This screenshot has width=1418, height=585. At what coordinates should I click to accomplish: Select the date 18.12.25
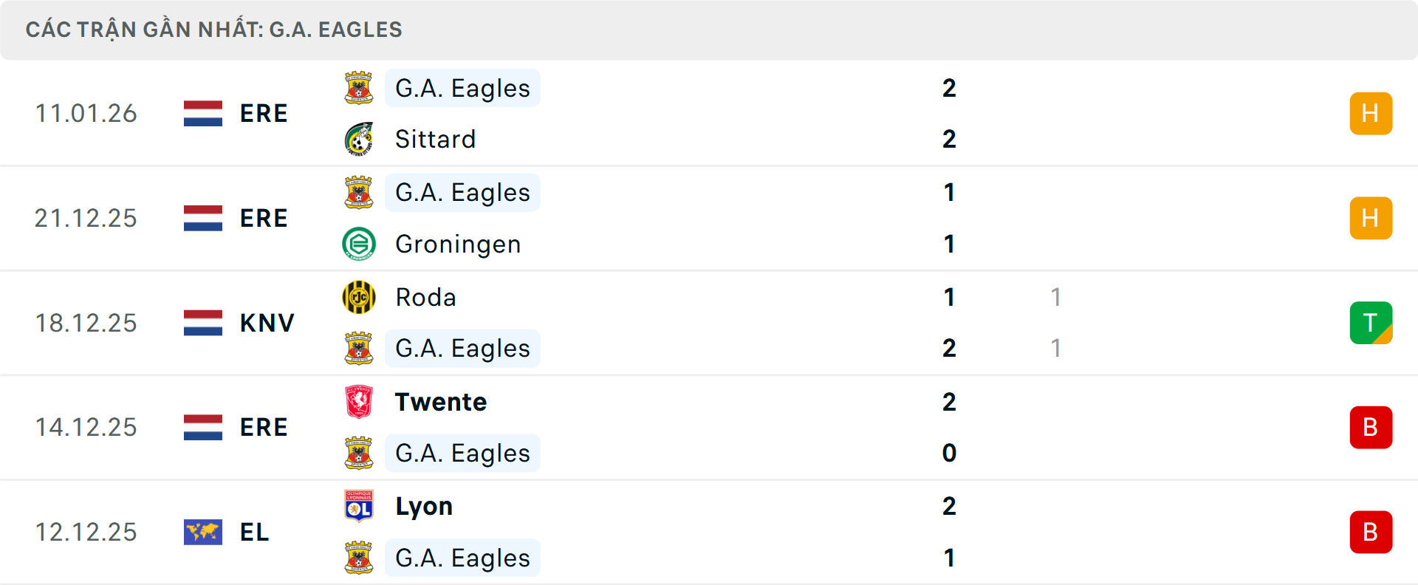(86, 323)
